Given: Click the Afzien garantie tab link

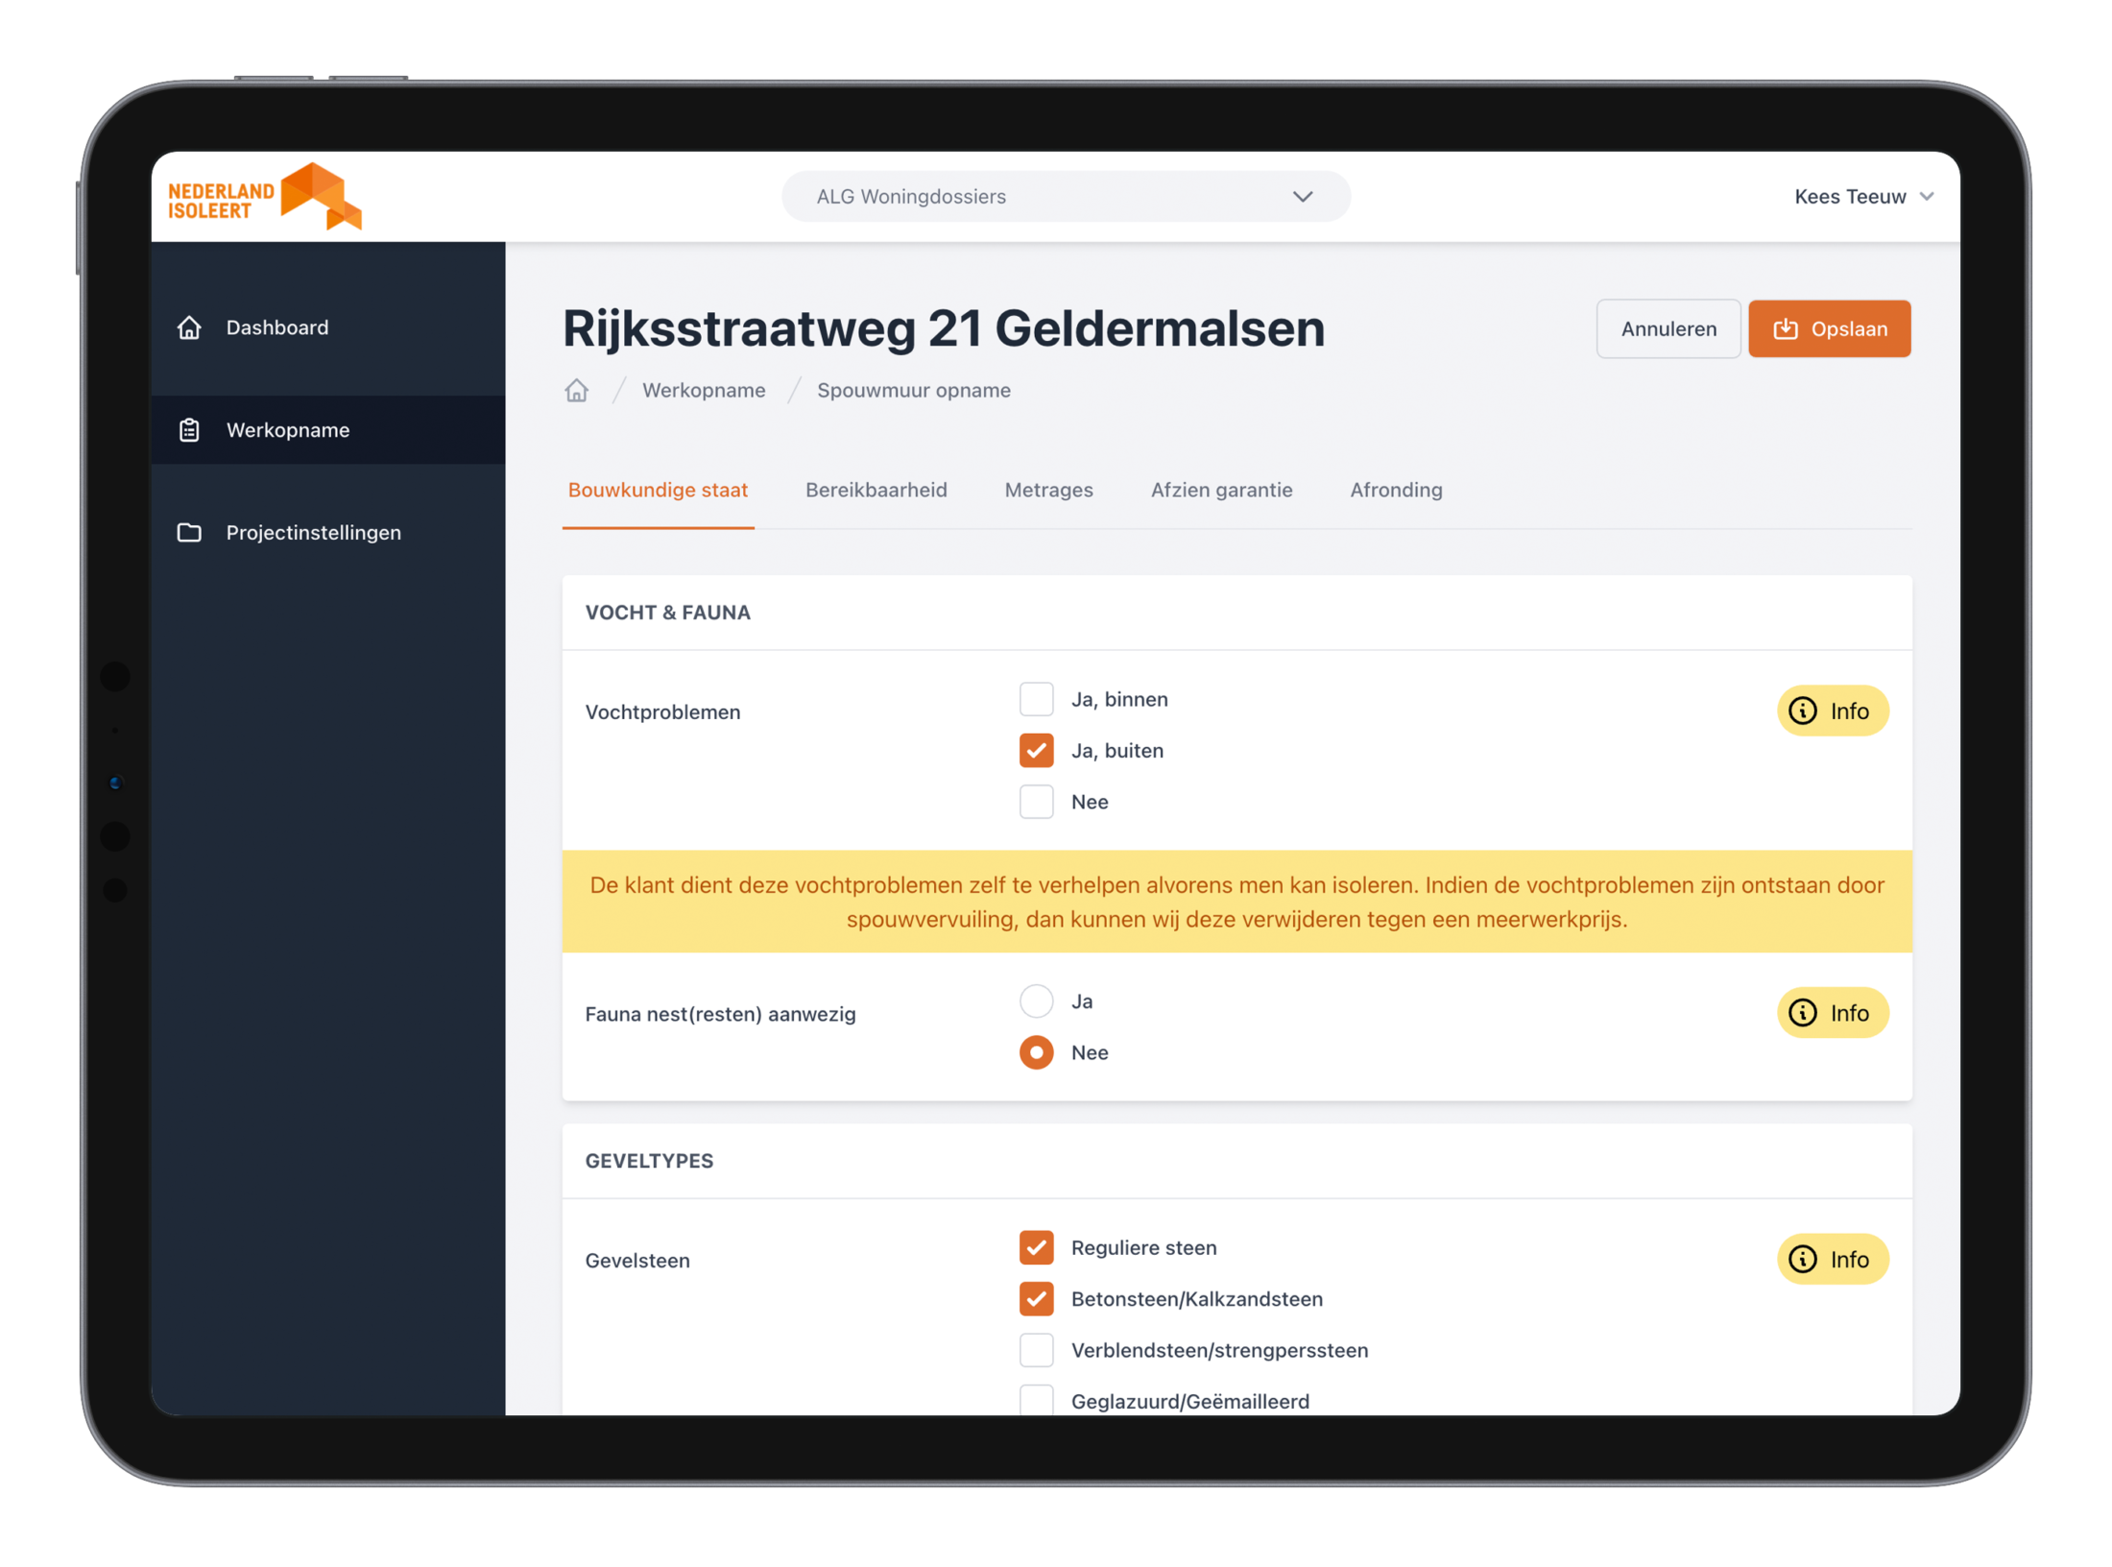Looking at the screenshot, I should pos(1220,489).
